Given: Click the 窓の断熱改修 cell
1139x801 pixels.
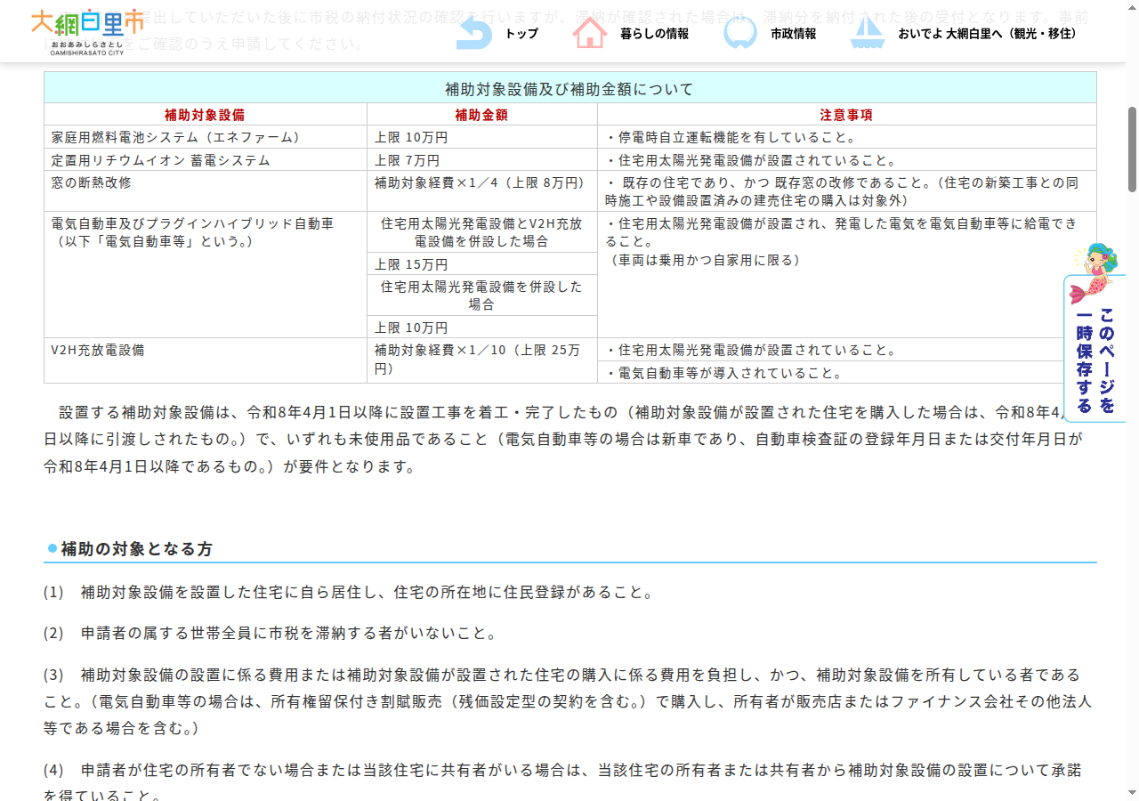Looking at the screenshot, I should (x=205, y=191).
